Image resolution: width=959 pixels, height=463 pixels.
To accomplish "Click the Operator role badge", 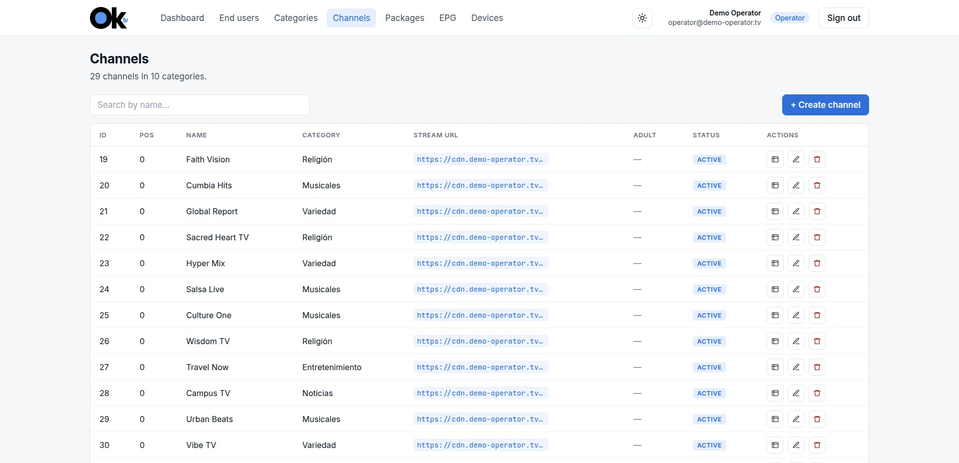I will (x=790, y=18).
